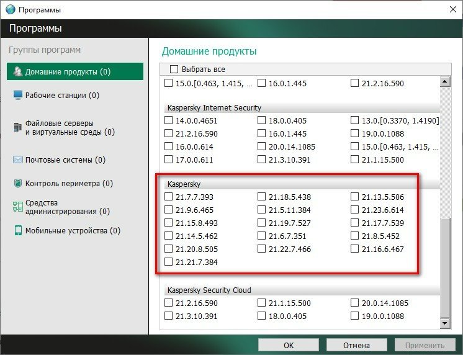Check Internet Security version 17.0.0.611
Image resolution: width=463 pixels, height=355 pixels.
tap(168, 159)
